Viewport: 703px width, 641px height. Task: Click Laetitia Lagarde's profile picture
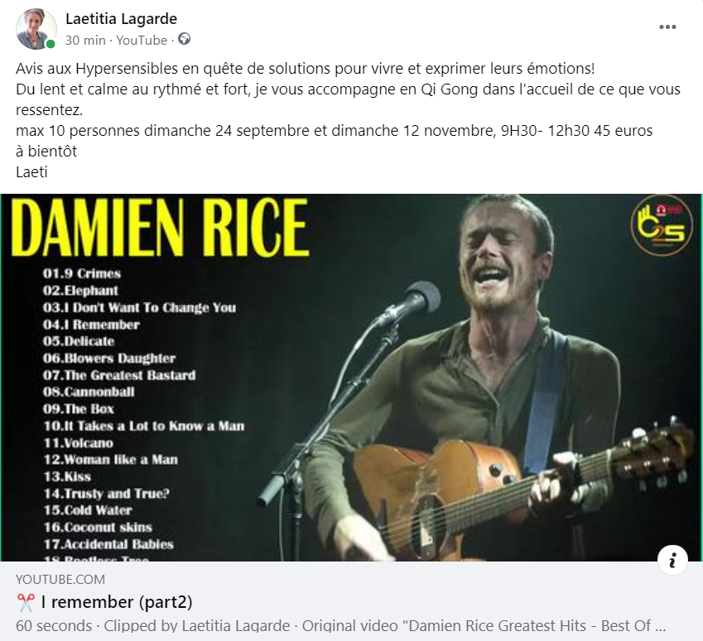click(36, 29)
